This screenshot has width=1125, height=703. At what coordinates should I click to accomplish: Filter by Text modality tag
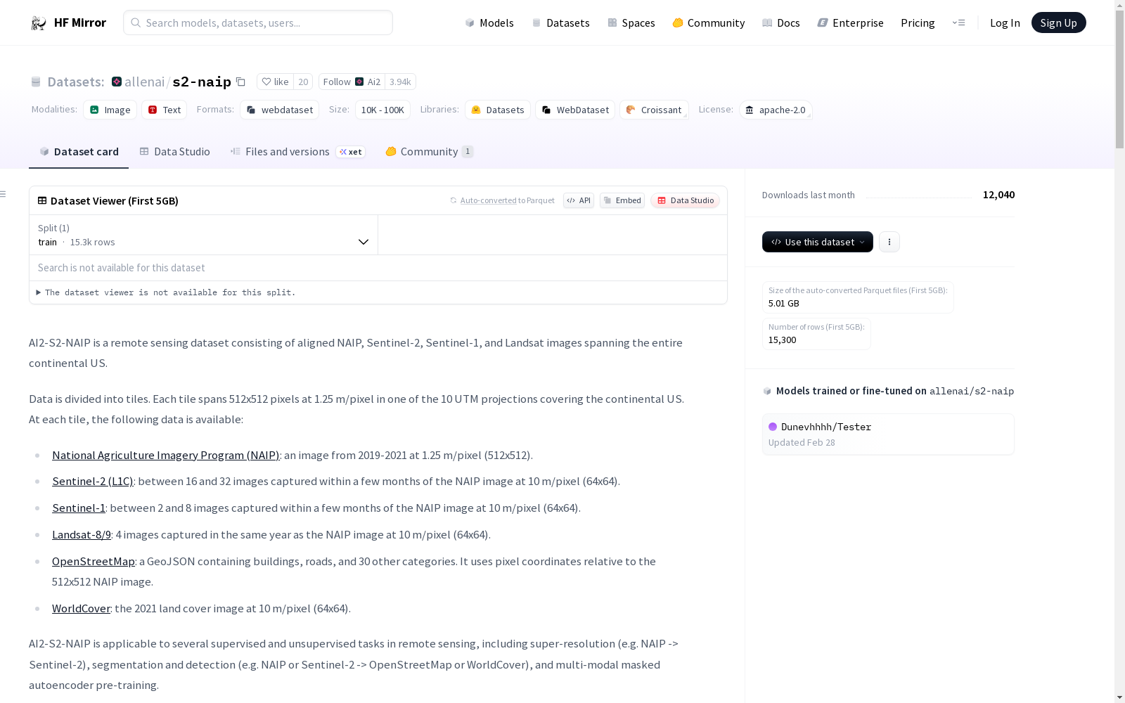[x=165, y=110]
